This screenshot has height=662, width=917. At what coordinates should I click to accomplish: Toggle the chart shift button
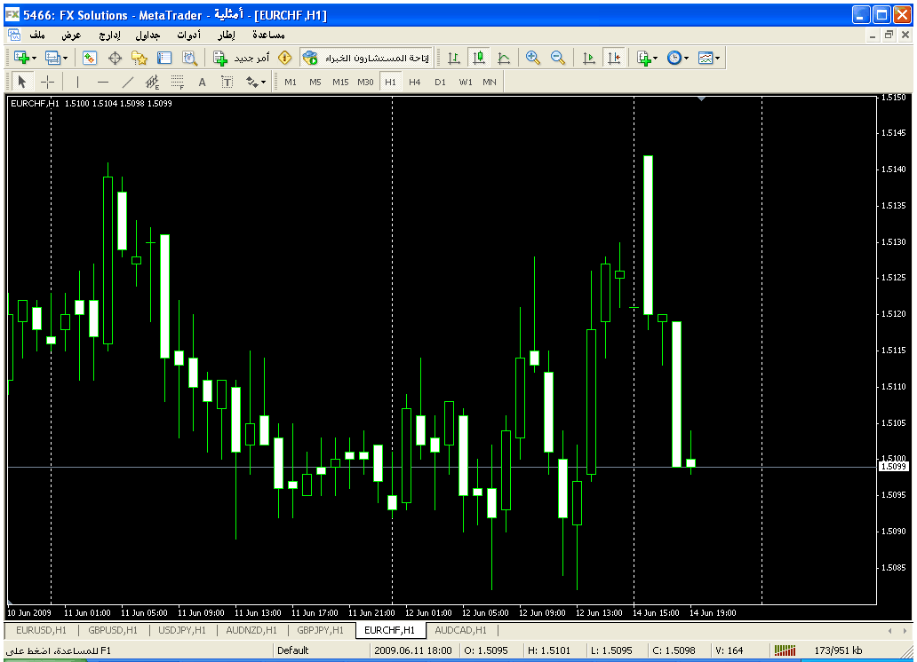click(613, 58)
